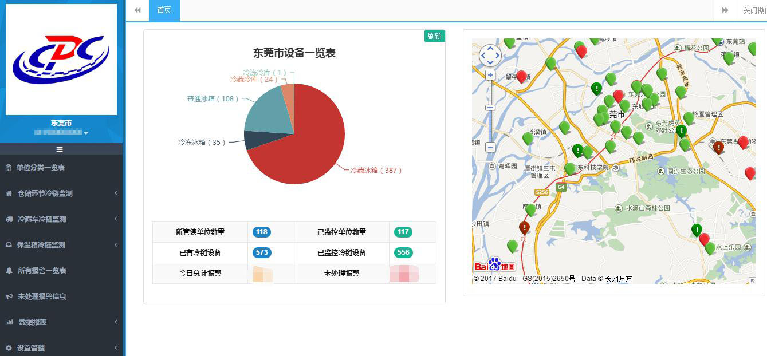This screenshot has height=356, width=767.
Task: Click the map zoom-in plus button
Action: [490, 75]
